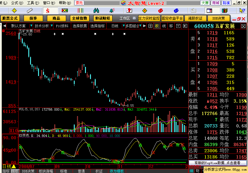
Task: Open the 窗口(W) menu
Action: [49, 3]
